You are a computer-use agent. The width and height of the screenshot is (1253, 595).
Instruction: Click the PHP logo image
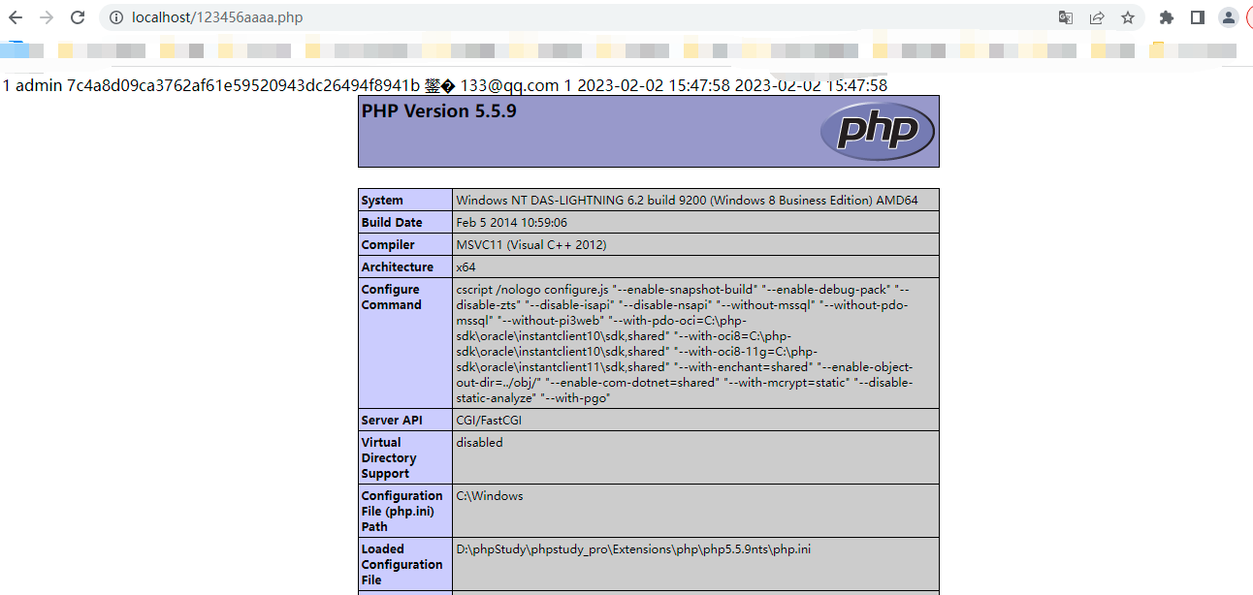[x=877, y=131]
